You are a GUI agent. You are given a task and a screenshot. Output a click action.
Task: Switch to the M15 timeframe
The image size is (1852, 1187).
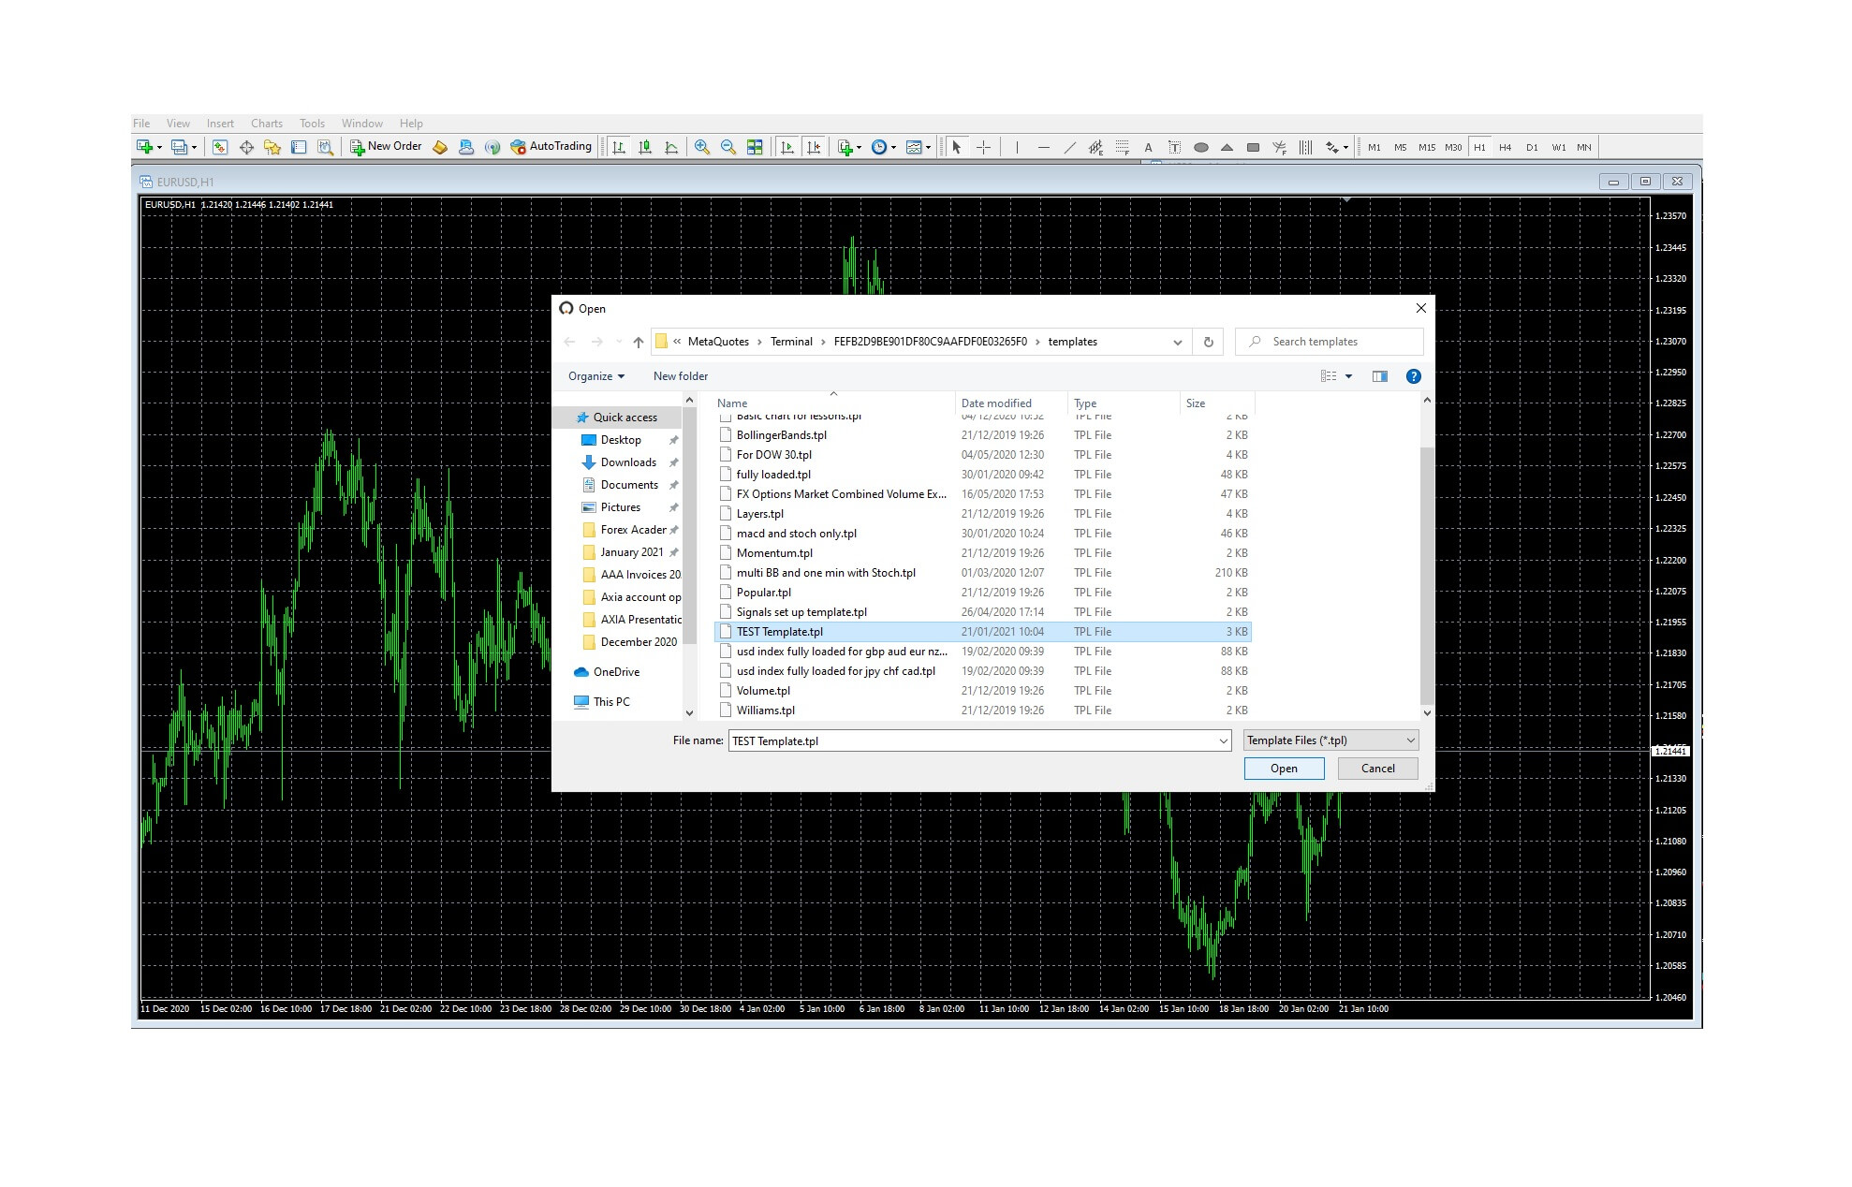[x=1426, y=147]
